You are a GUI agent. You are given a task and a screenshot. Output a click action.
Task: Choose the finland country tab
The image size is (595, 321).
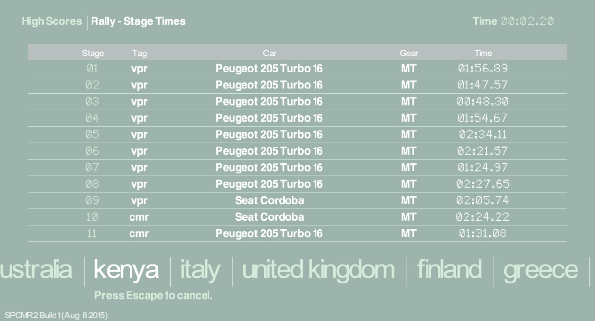449,270
